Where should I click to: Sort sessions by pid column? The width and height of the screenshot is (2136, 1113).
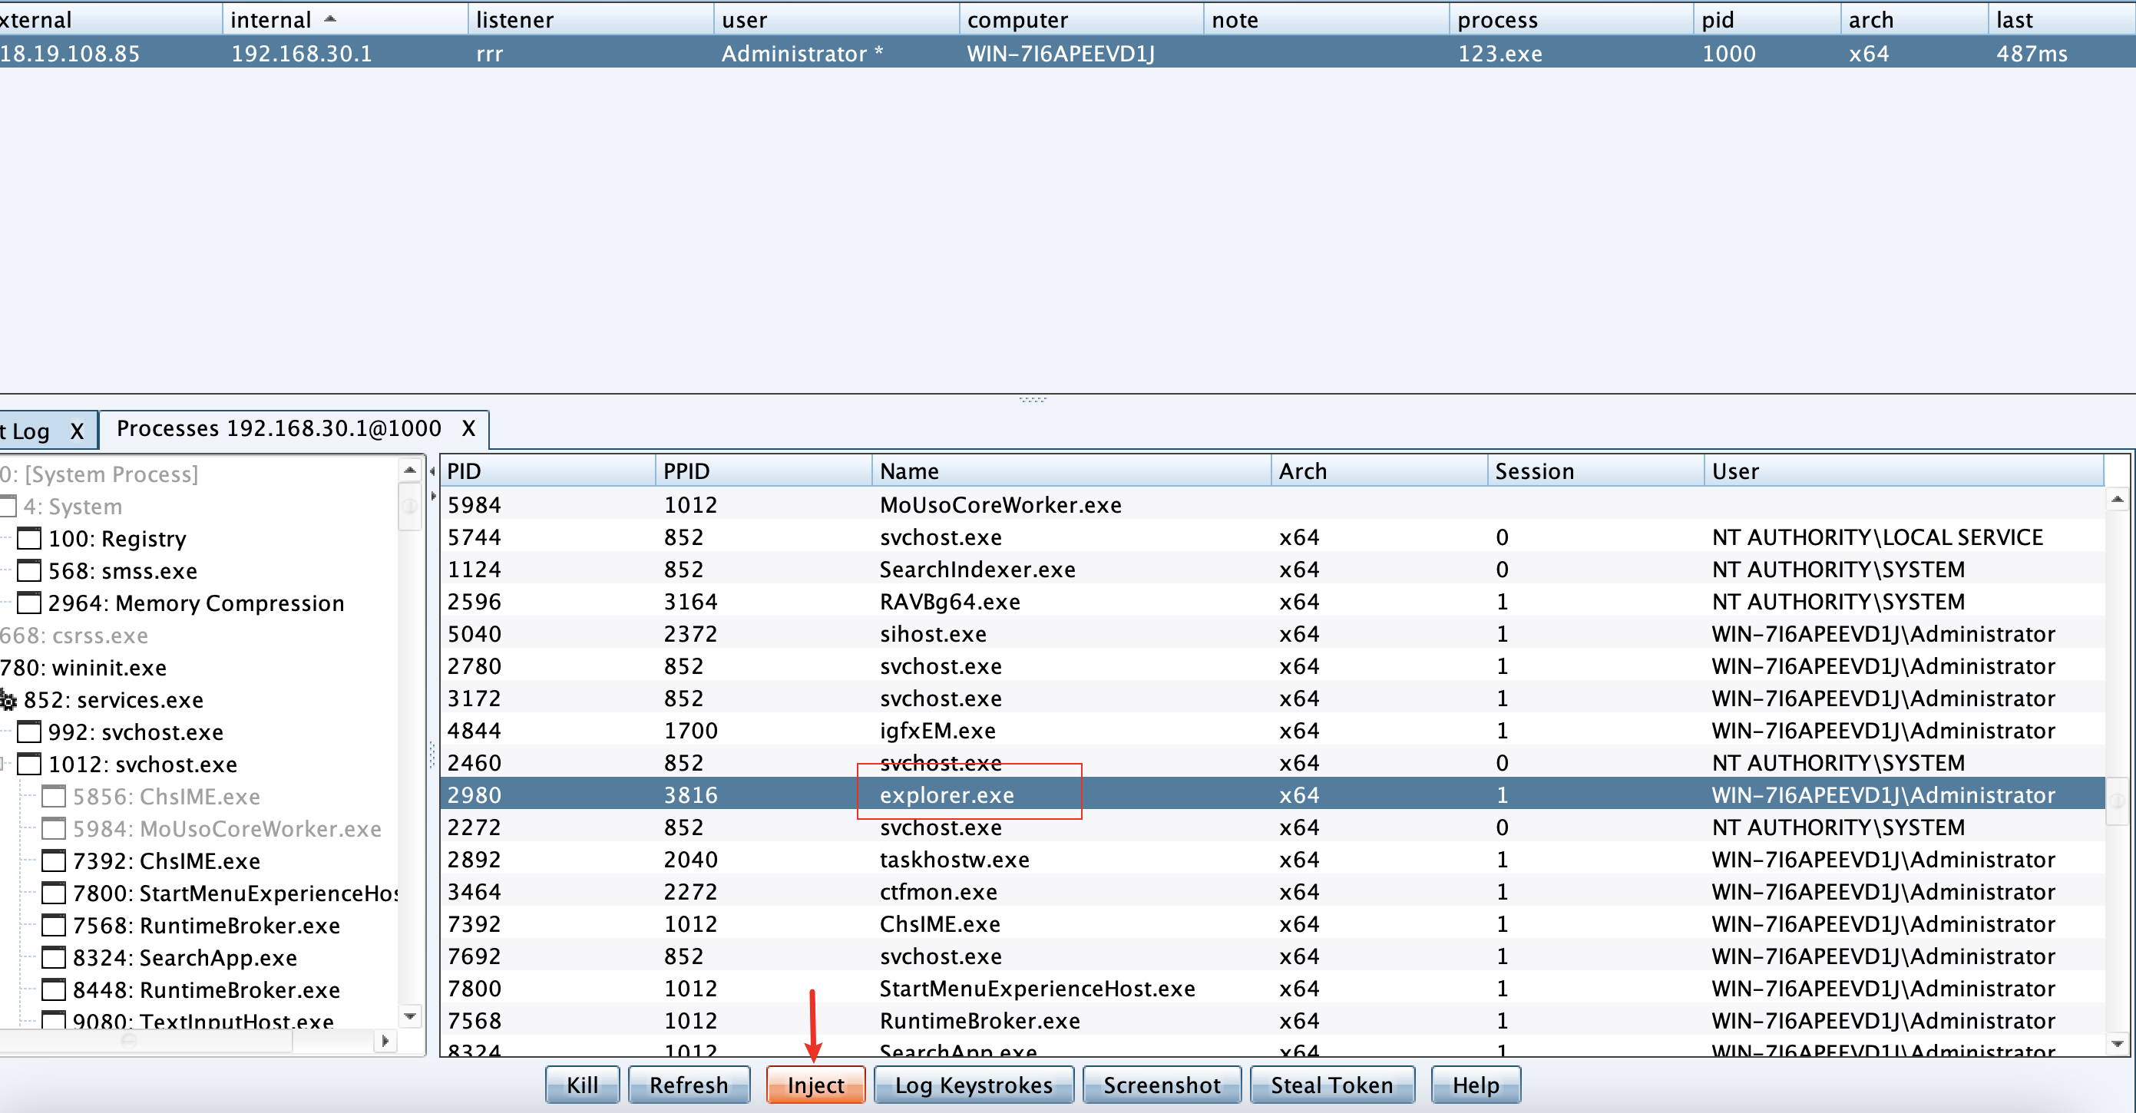coord(1767,19)
